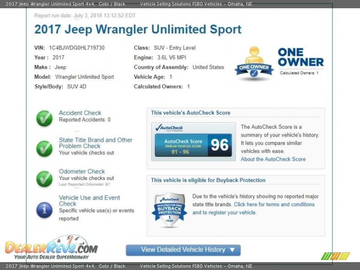This screenshot has width=360, height=270.
Task: Click the Year value 2017
Action: 58,57
